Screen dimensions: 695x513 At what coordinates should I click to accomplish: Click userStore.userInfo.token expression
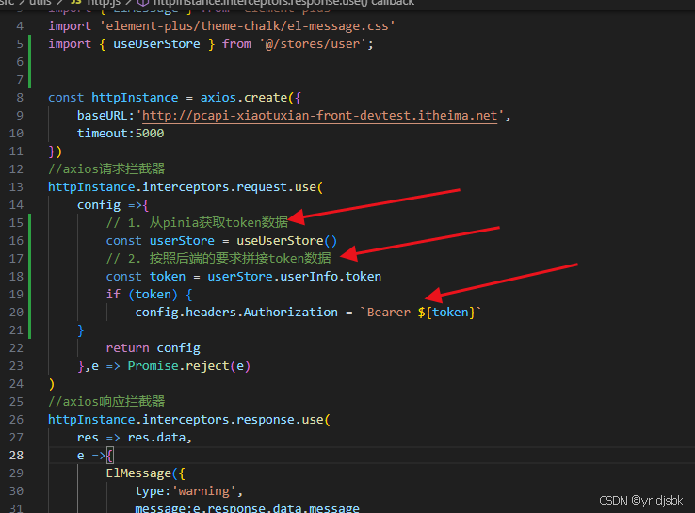tap(295, 277)
